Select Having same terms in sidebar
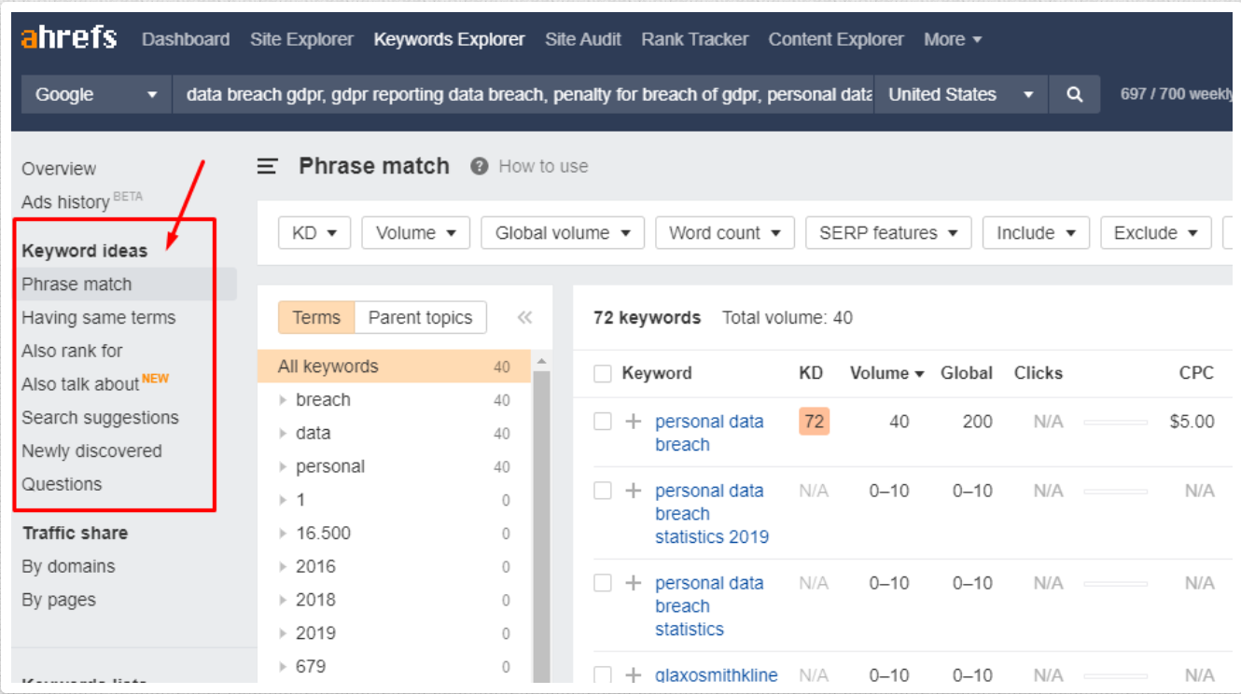 tap(99, 317)
